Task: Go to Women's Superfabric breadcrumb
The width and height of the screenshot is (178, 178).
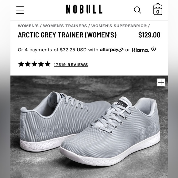Action: click(x=119, y=26)
